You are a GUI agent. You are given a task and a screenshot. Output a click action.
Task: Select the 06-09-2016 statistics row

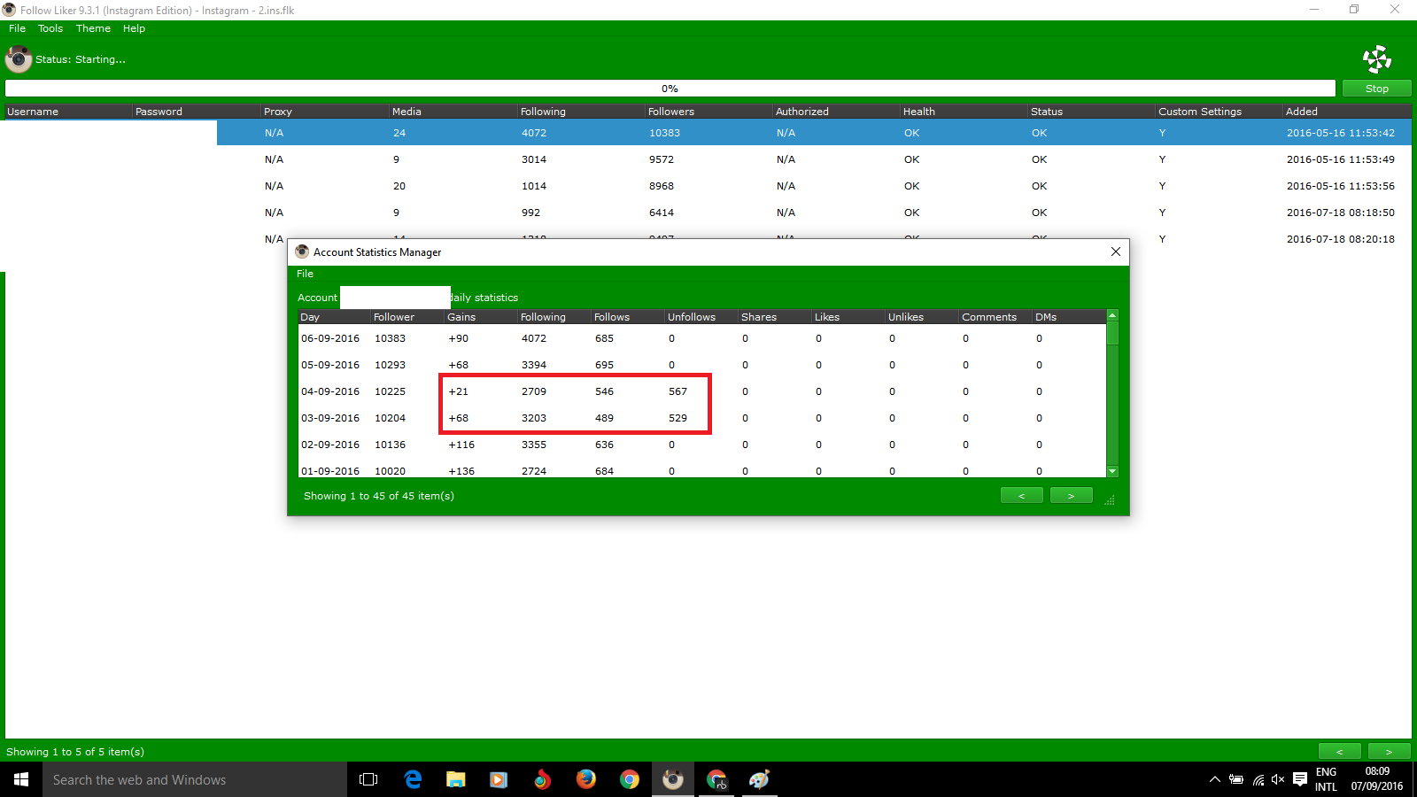(702, 338)
